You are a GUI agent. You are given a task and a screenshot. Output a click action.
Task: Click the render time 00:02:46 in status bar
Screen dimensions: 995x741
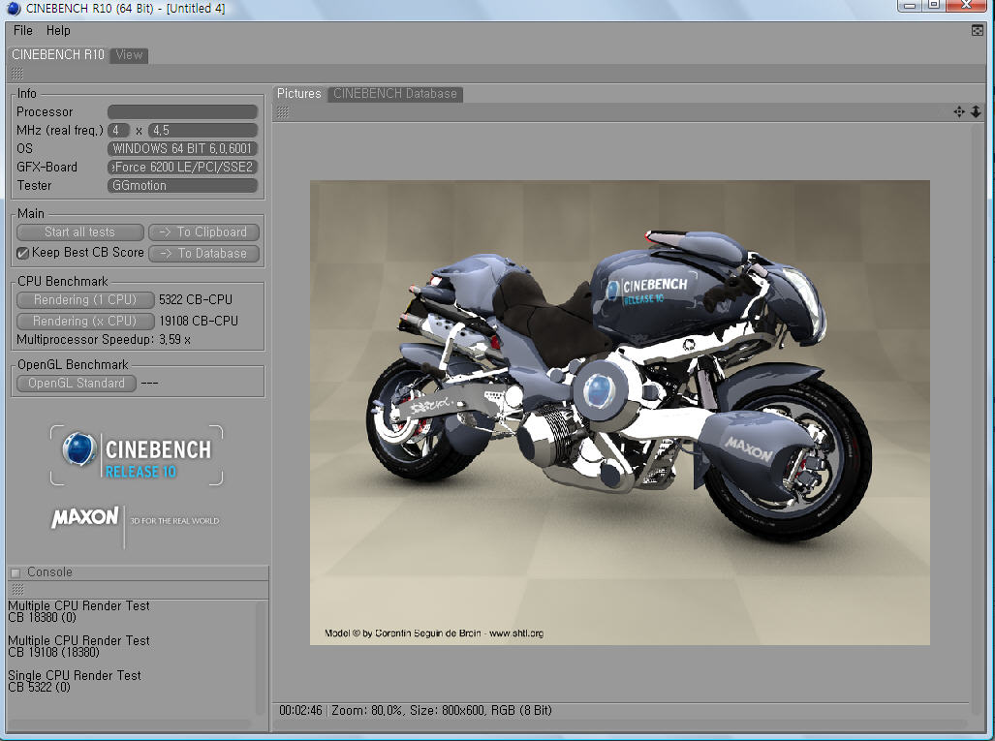(300, 711)
